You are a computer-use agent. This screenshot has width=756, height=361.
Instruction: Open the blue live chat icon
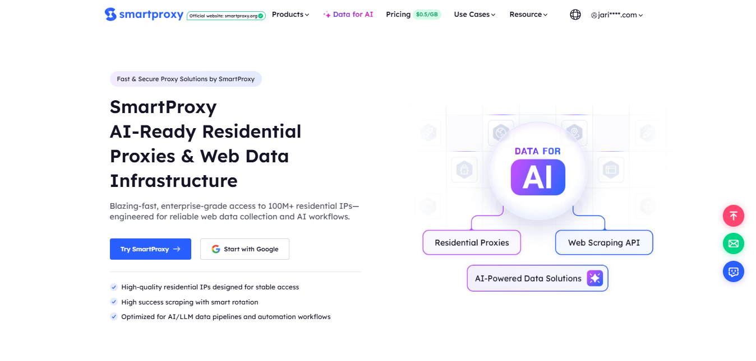click(733, 271)
